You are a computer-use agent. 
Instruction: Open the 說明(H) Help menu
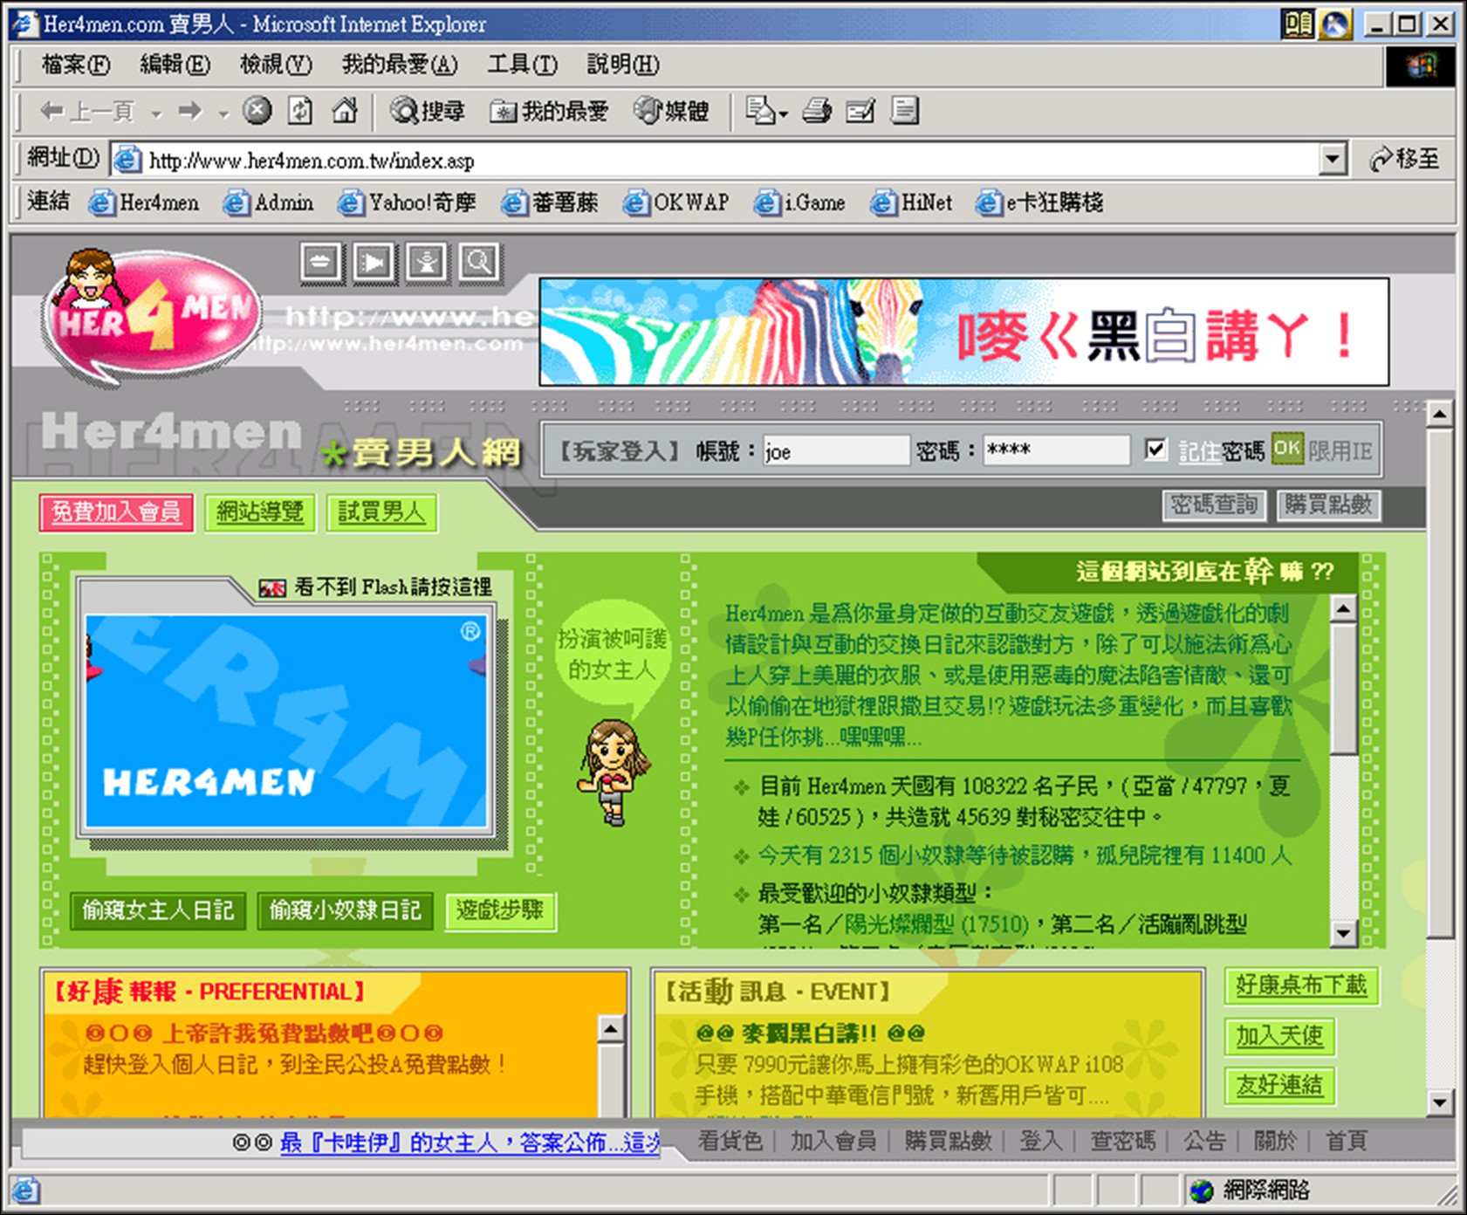(x=623, y=64)
